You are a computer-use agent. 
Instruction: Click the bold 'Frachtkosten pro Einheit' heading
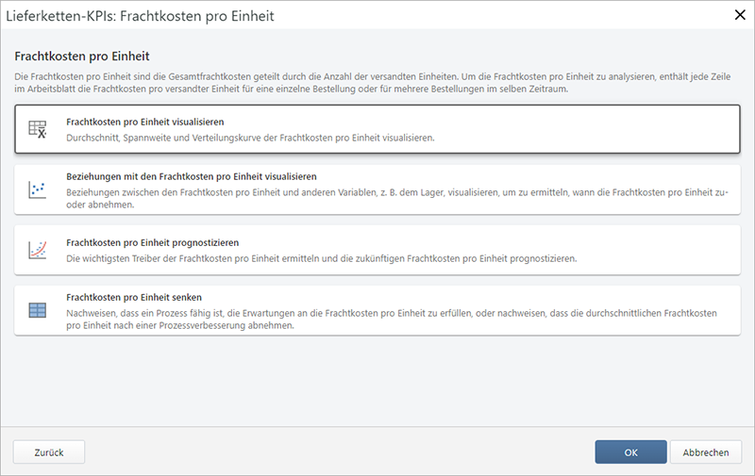coord(82,57)
